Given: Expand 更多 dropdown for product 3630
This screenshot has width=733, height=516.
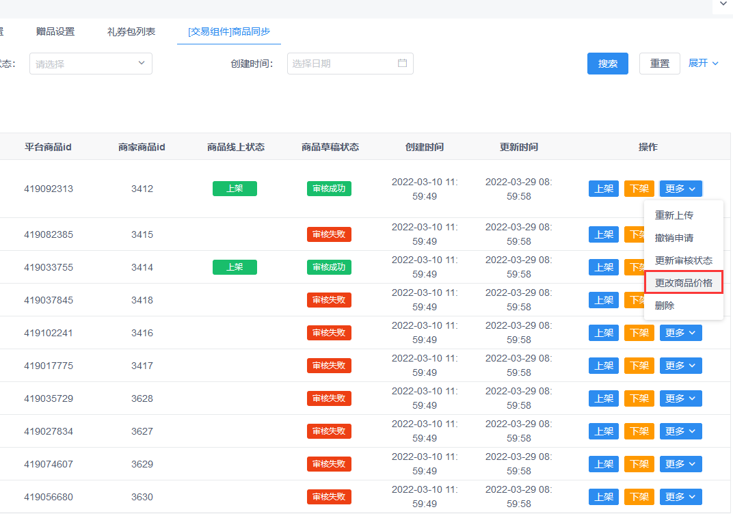Looking at the screenshot, I should pos(680,497).
